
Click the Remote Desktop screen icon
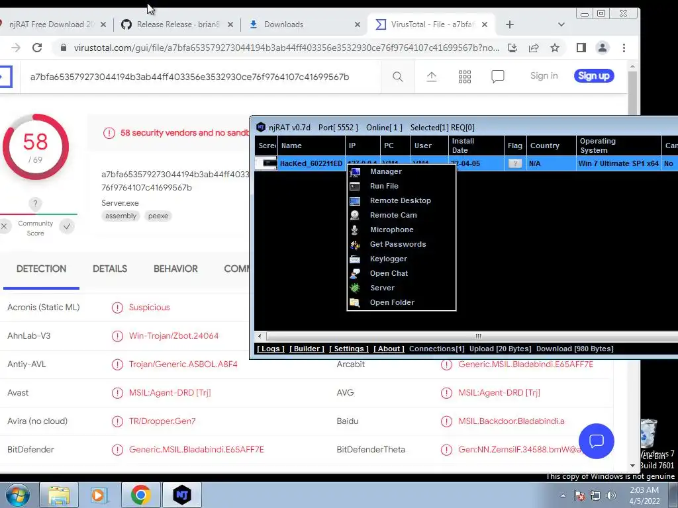pyautogui.click(x=355, y=201)
